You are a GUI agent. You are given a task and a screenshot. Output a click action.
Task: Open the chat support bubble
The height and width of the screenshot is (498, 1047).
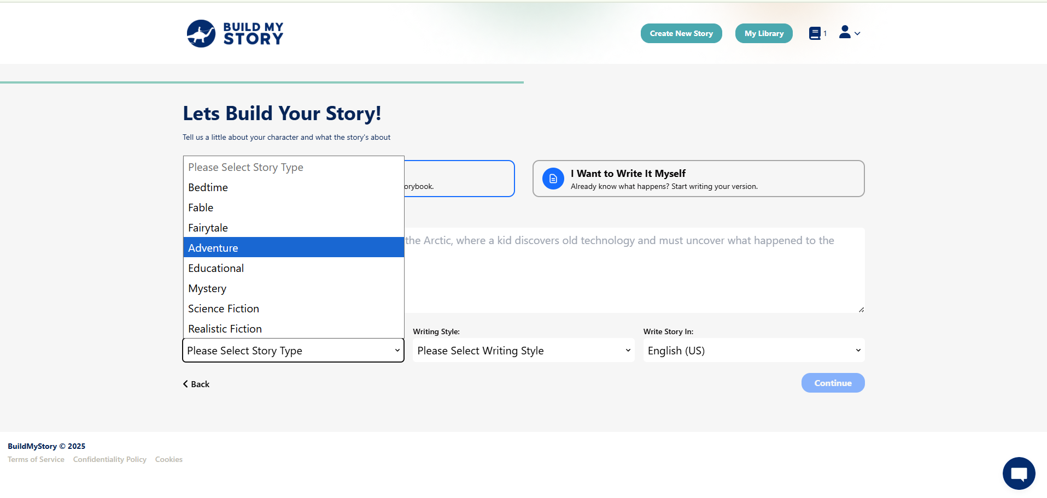click(x=1019, y=473)
